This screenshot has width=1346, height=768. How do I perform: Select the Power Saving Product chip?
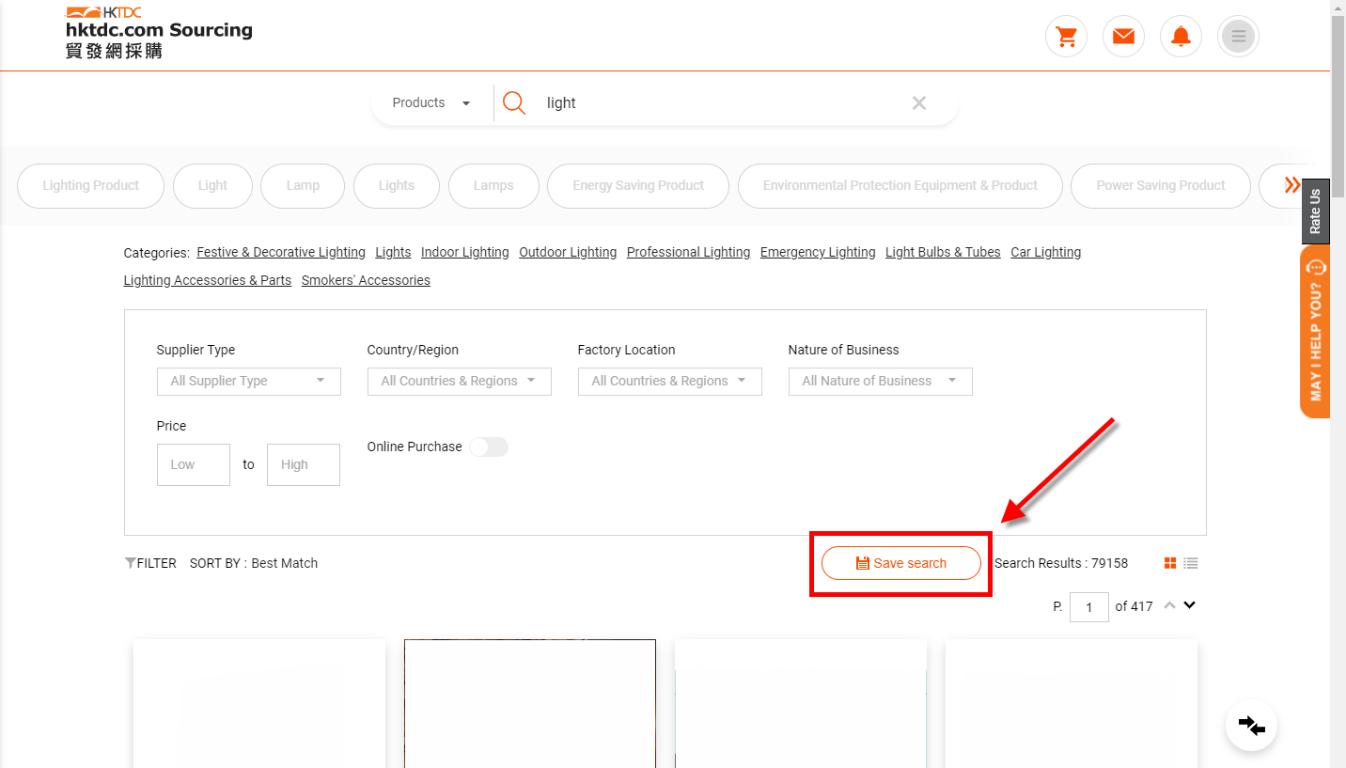pos(1161,185)
